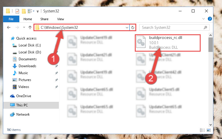Refresh the System32 folder view
222x139 pixels.
tap(133, 27)
